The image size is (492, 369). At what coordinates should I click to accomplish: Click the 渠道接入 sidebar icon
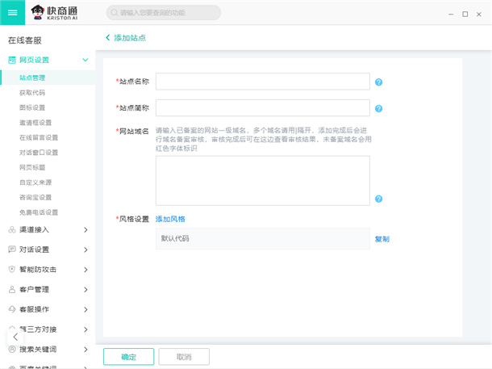[11, 229]
